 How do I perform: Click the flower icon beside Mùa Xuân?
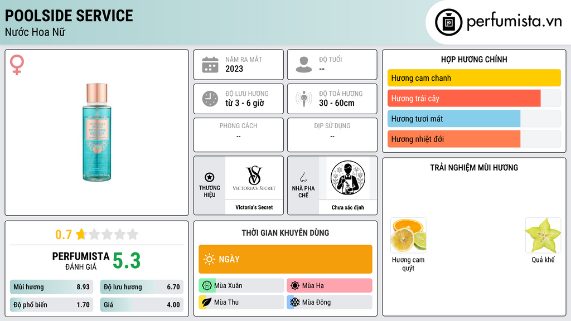pyautogui.click(x=206, y=286)
